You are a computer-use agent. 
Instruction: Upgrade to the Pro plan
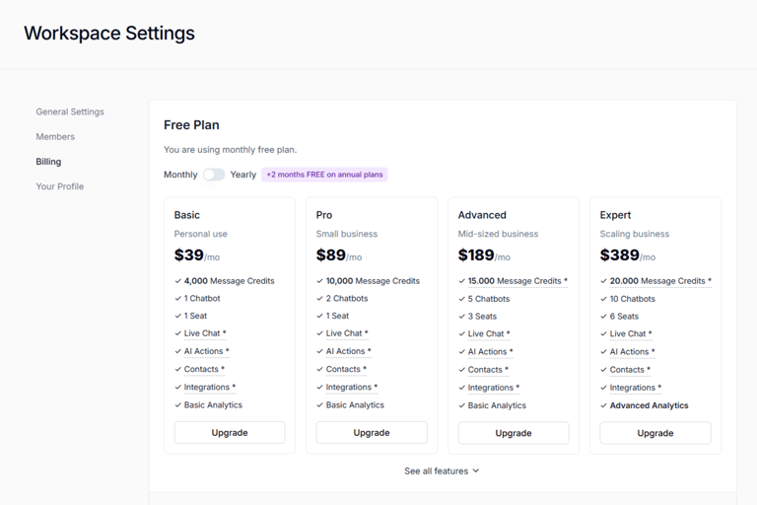point(372,433)
